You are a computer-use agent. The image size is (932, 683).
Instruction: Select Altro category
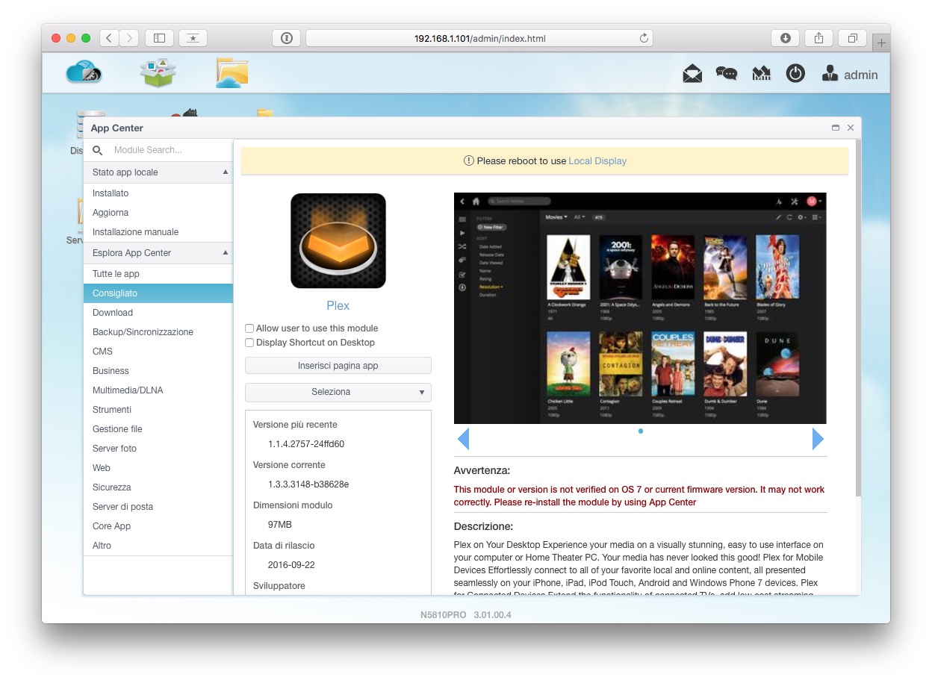point(158,546)
